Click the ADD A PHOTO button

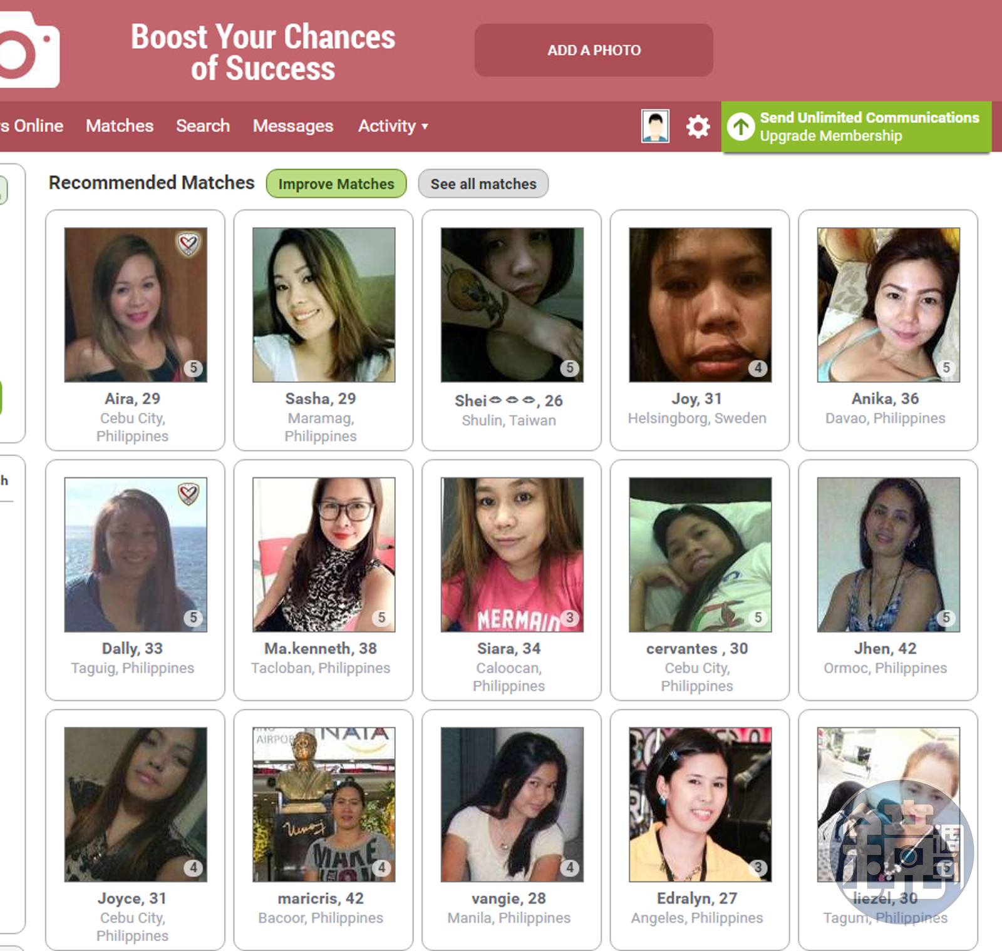594,50
